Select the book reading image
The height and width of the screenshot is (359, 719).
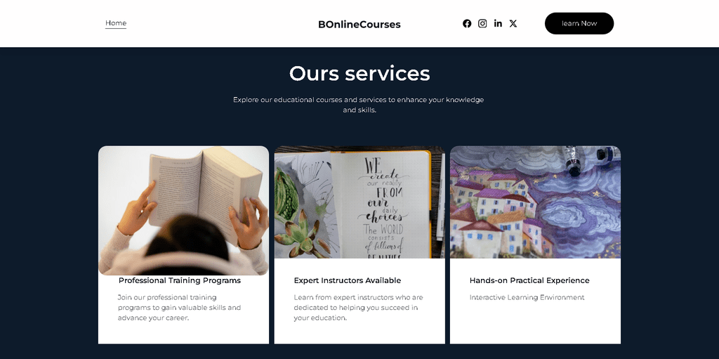click(183, 210)
